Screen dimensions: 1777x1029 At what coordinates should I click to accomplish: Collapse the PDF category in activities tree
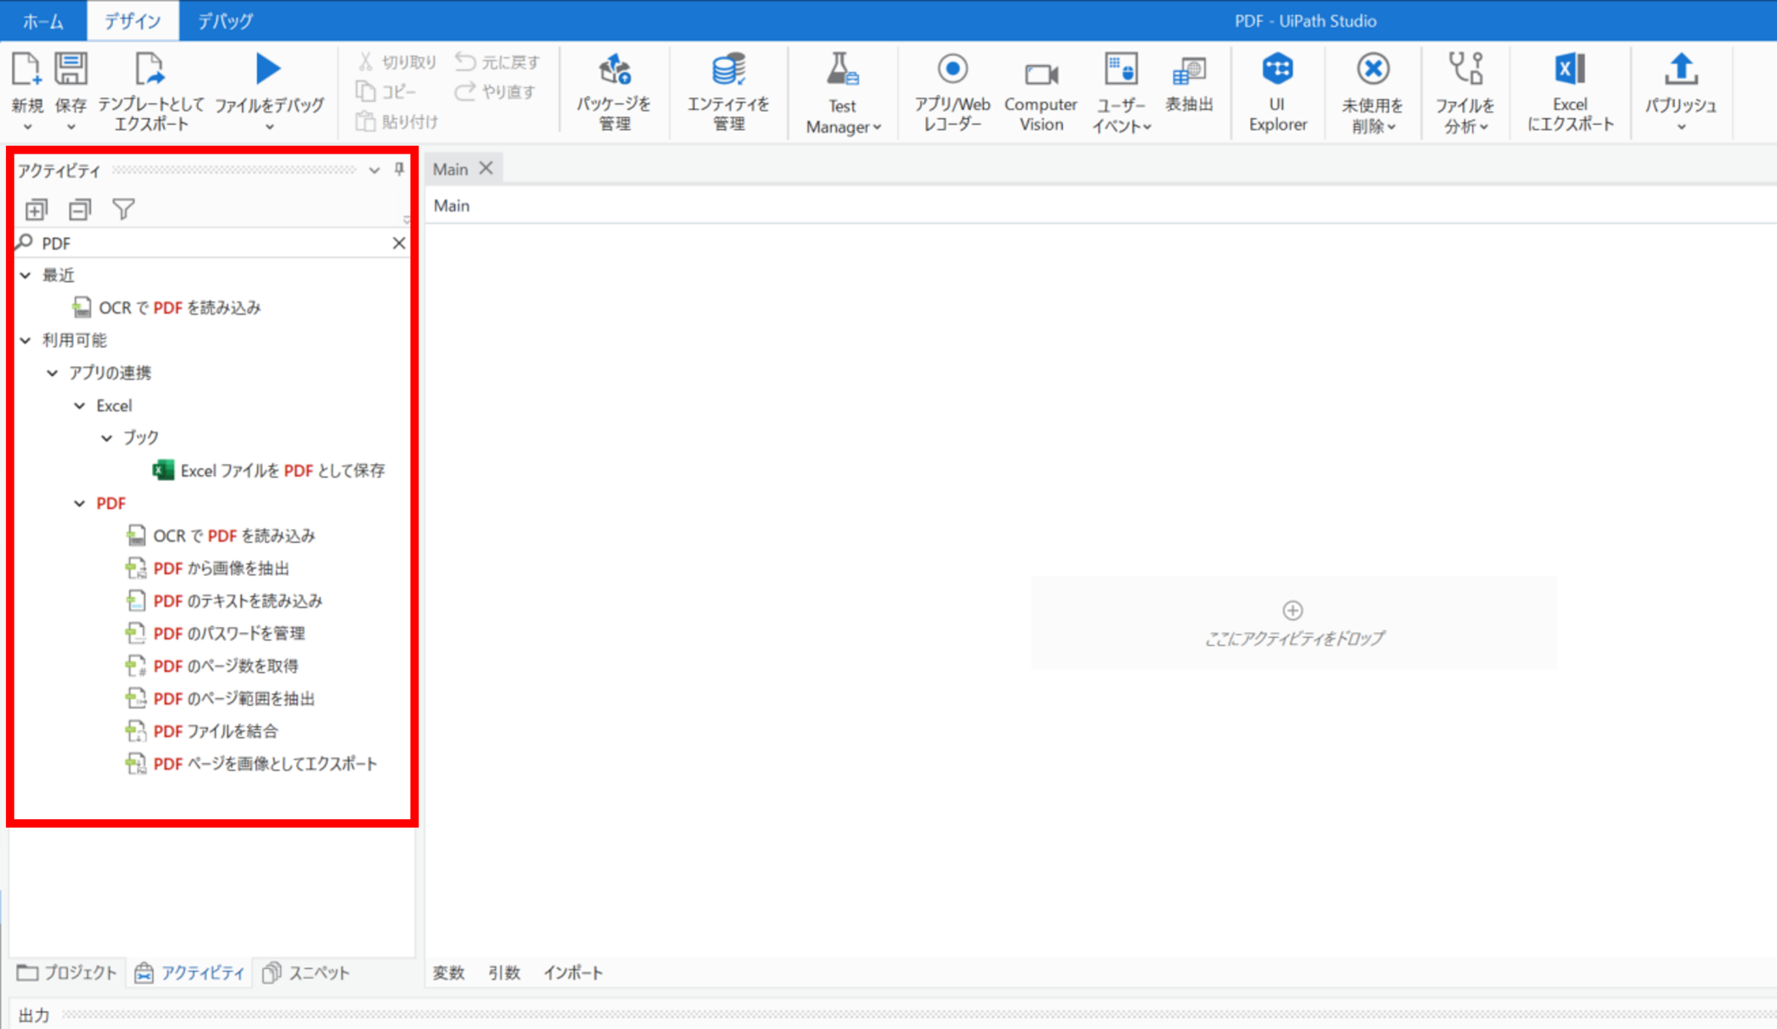[79, 503]
